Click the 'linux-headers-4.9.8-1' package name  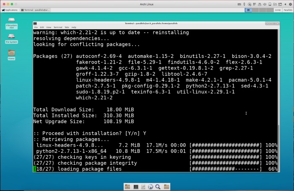click(108, 80)
